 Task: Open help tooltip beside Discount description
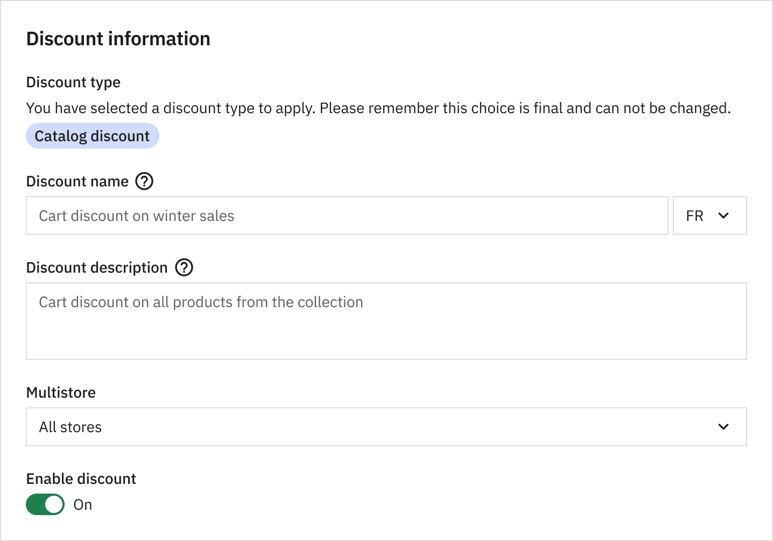tap(184, 267)
